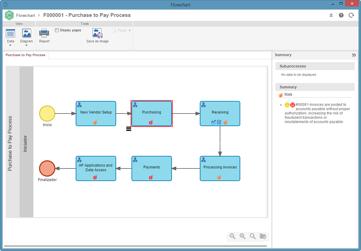Enable the Display pages checkbox
The image size is (361, 251).
click(x=57, y=30)
